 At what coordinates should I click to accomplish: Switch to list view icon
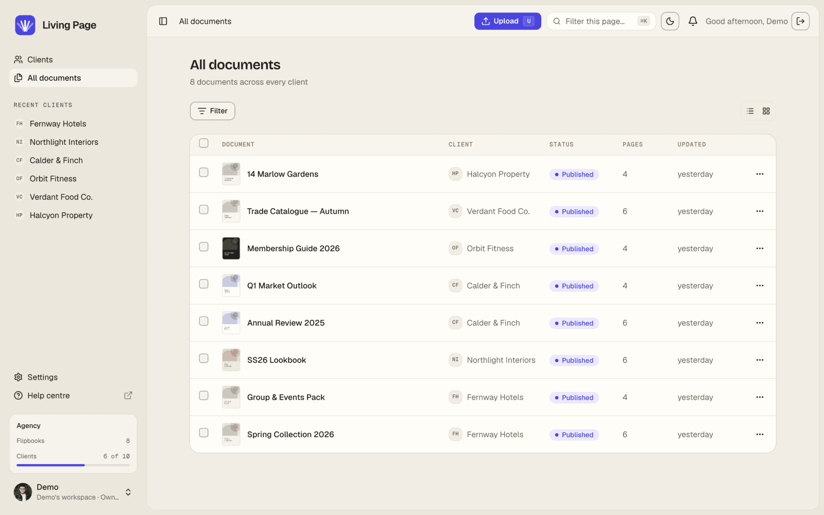point(750,111)
